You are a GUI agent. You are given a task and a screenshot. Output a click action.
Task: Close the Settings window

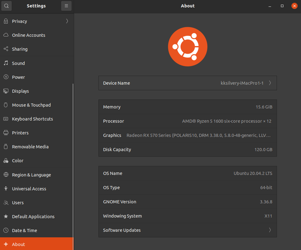(294, 6)
